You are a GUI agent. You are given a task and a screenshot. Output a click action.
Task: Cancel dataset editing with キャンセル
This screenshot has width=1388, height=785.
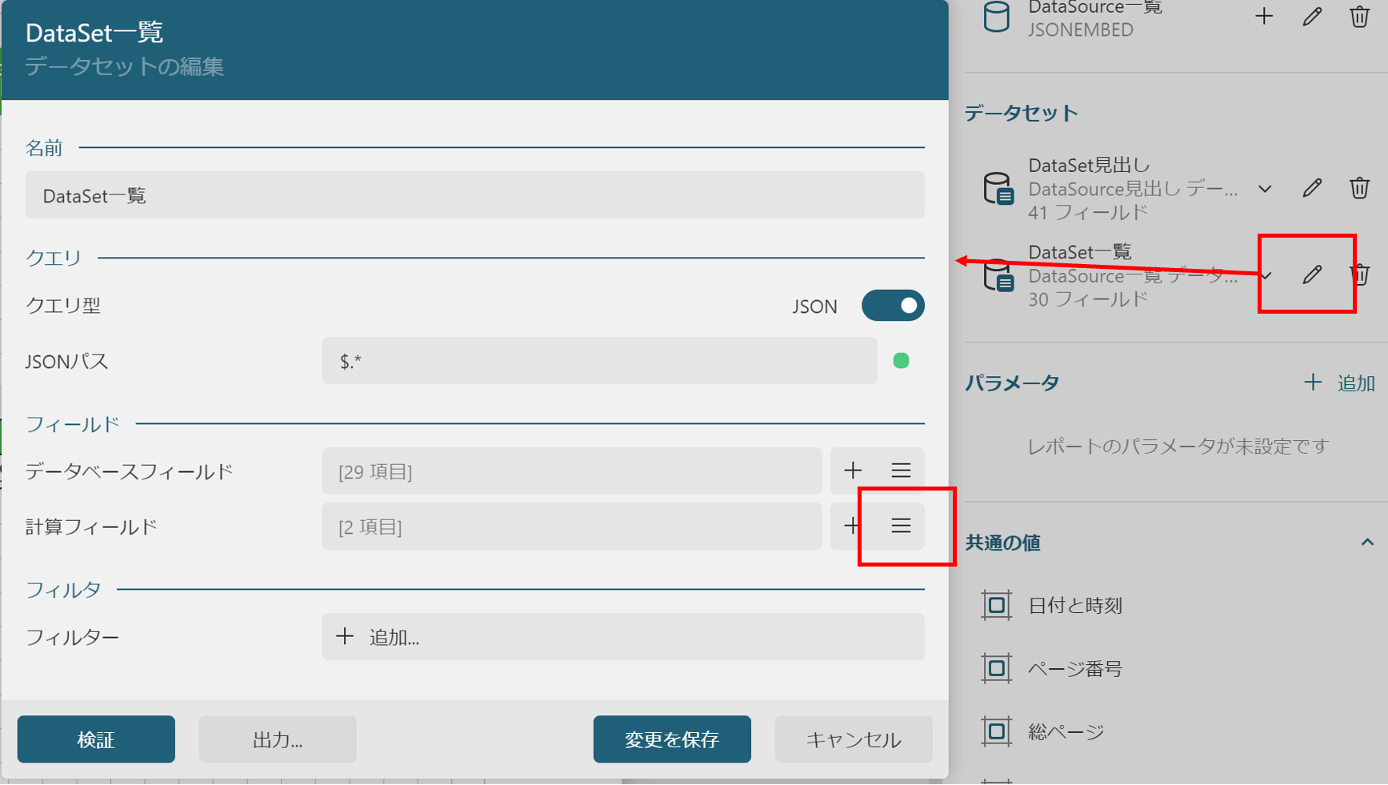pyautogui.click(x=854, y=739)
